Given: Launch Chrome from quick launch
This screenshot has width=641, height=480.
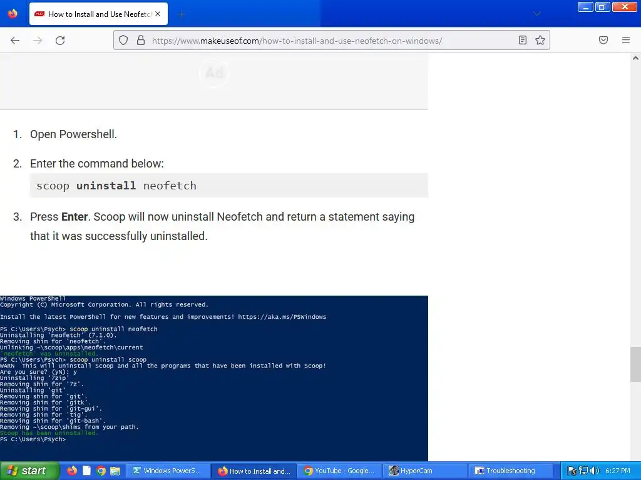Looking at the screenshot, I should pos(101,471).
